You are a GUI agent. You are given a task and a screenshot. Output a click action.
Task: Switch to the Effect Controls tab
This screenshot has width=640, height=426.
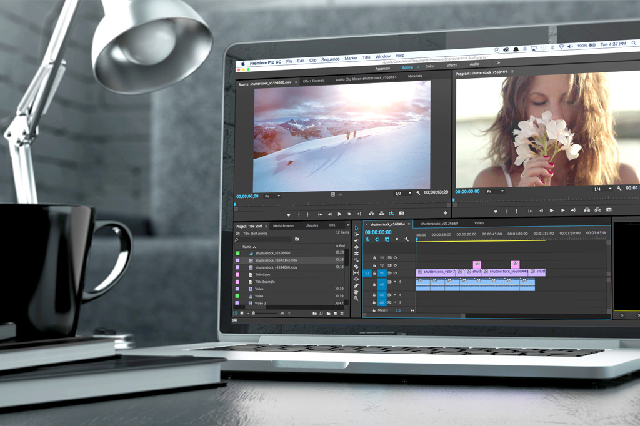[x=314, y=81]
